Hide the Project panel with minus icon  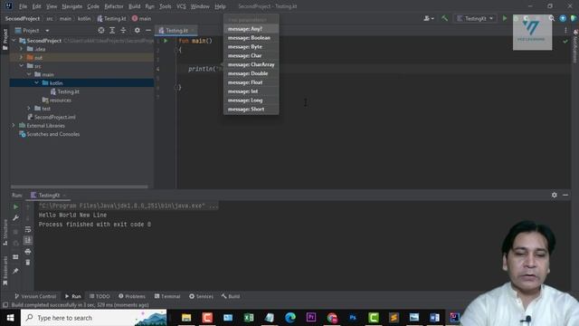pyautogui.click(x=148, y=30)
